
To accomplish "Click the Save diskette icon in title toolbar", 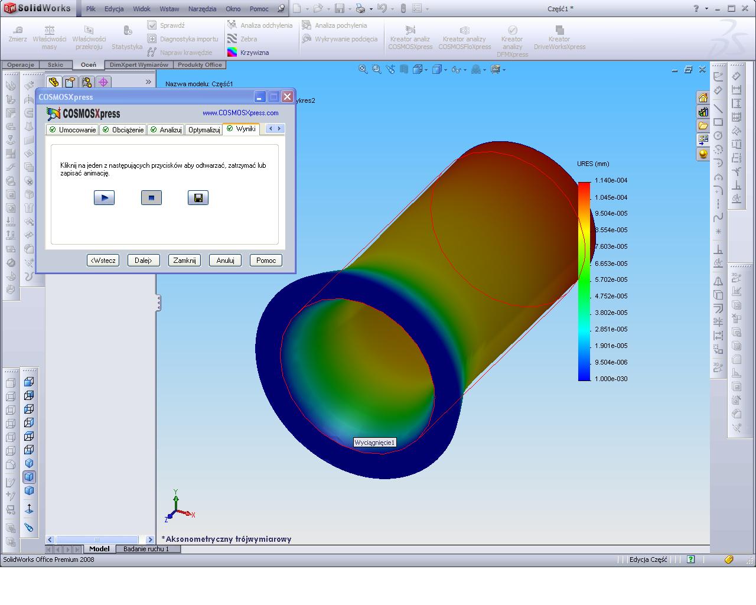I will [x=339, y=9].
